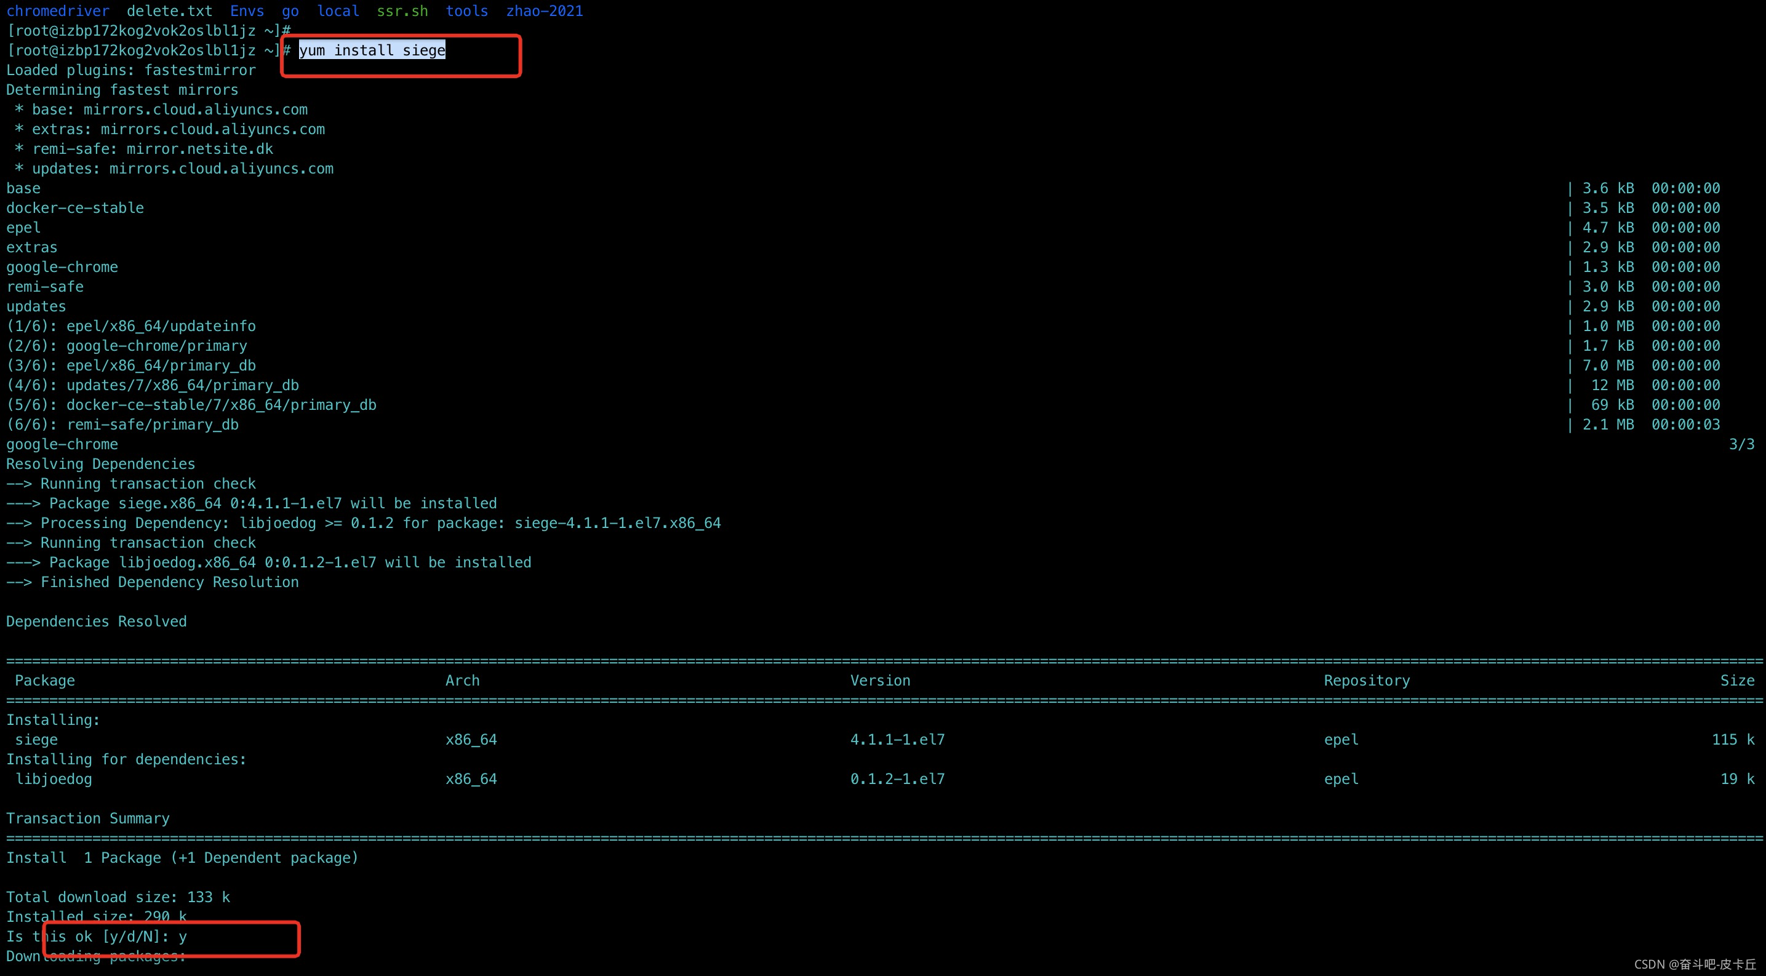Click version '4.1.1-1.el7' for siege
This screenshot has width=1766, height=976.
897,740
